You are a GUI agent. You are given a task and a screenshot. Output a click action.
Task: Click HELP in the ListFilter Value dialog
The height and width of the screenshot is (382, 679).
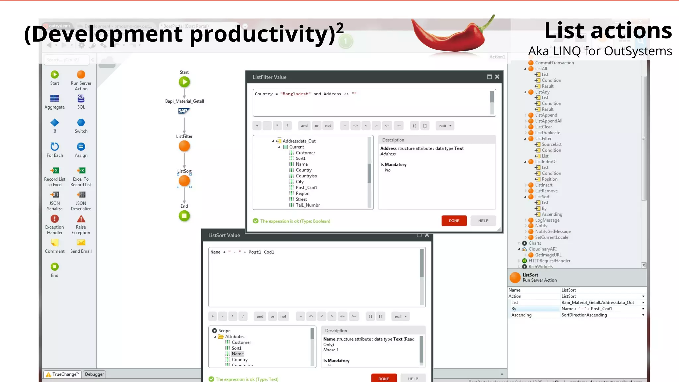[x=483, y=221]
